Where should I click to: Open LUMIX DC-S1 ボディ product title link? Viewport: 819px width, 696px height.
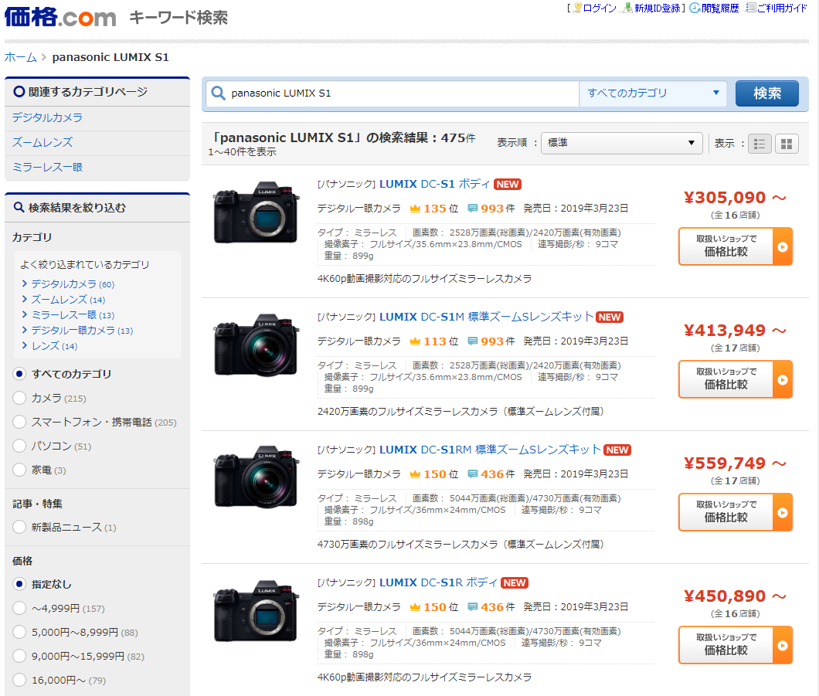pyautogui.click(x=434, y=185)
